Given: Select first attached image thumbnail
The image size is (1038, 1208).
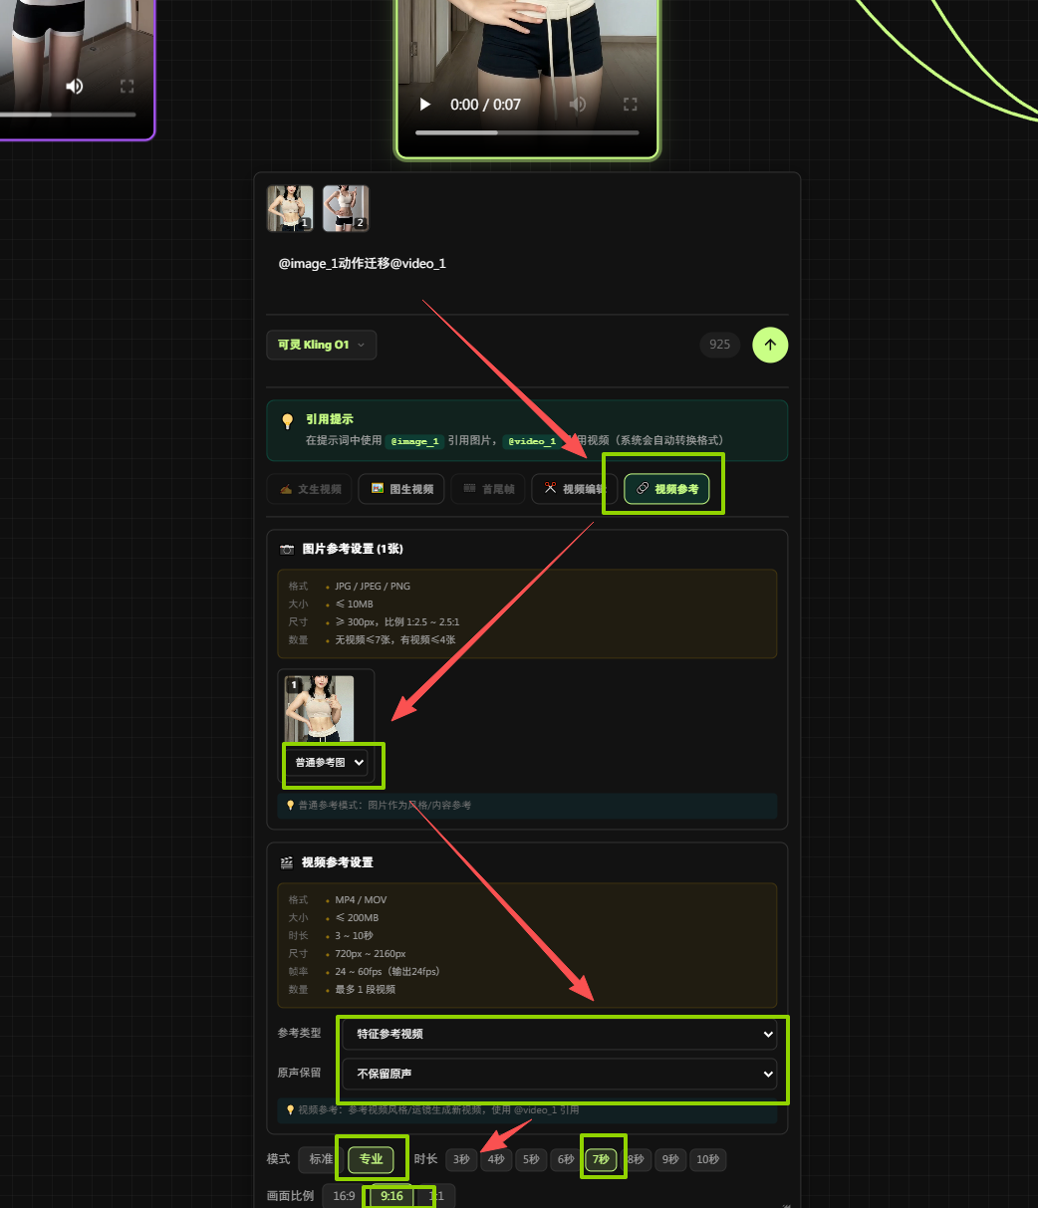Looking at the screenshot, I should pos(290,208).
